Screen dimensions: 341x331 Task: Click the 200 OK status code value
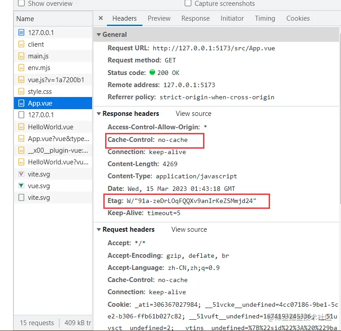[x=168, y=73]
